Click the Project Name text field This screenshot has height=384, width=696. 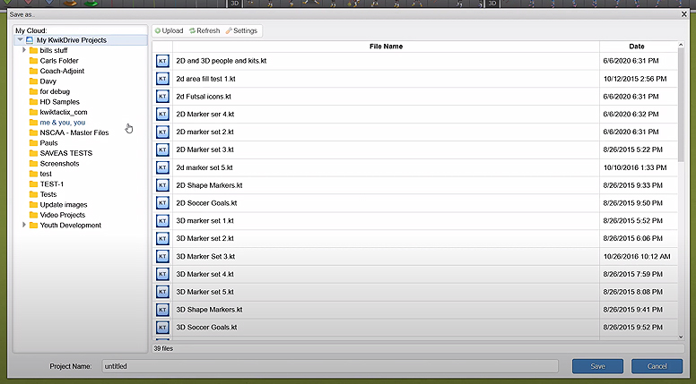tap(328, 366)
